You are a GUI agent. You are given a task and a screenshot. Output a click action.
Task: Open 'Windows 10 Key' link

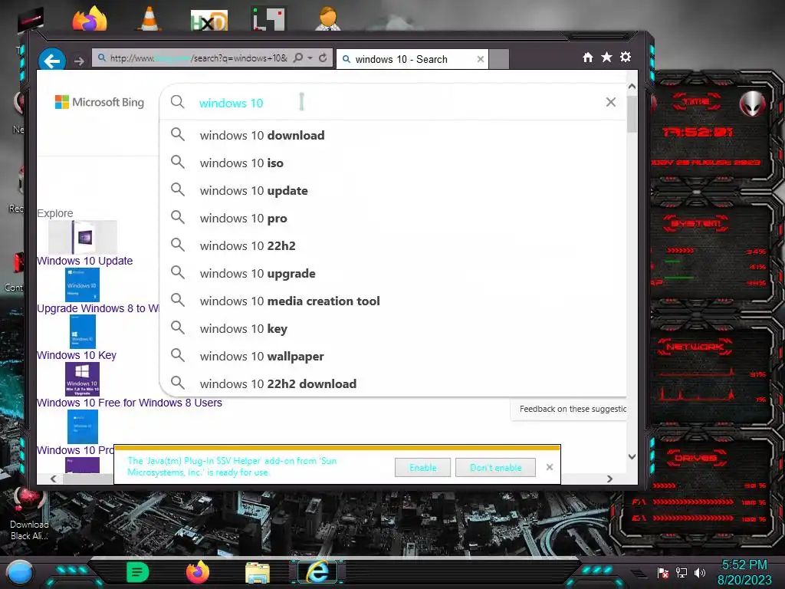[x=77, y=355]
